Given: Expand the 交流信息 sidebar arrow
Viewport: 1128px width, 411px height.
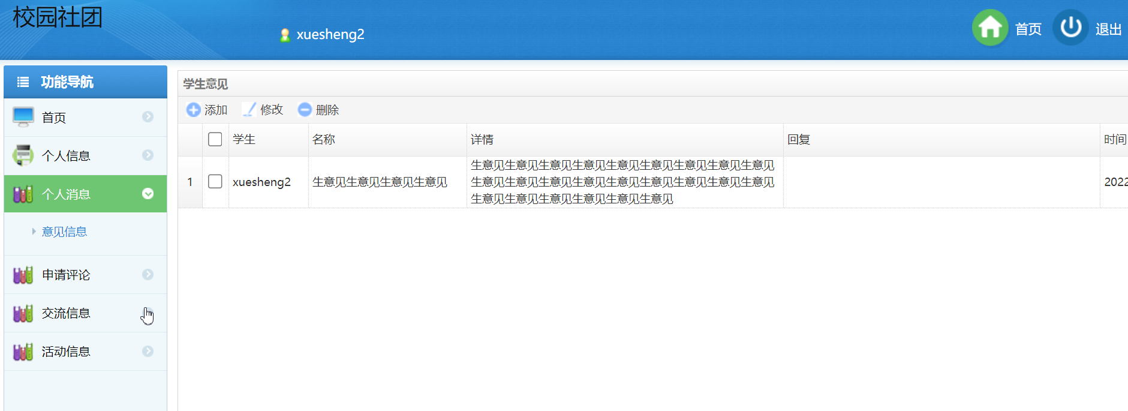Looking at the screenshot, I should [x=148, y=313].
